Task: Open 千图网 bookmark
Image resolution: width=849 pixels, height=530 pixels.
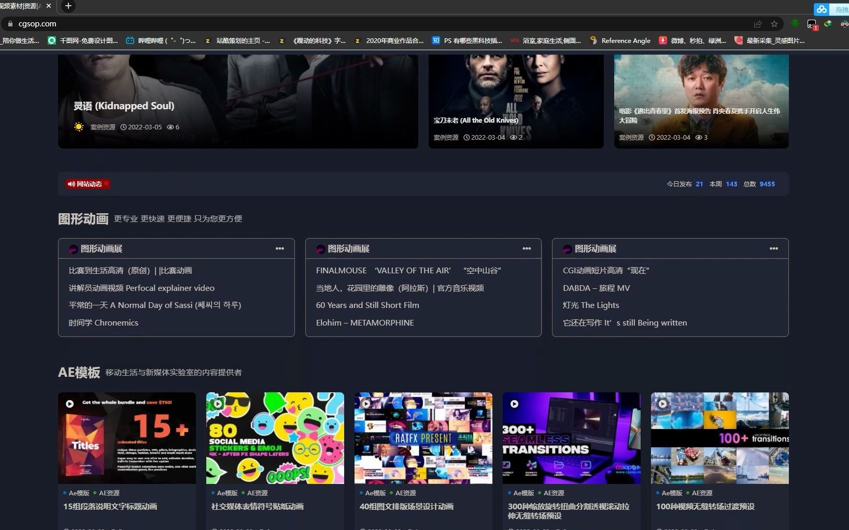Action: tap(83, 40)
